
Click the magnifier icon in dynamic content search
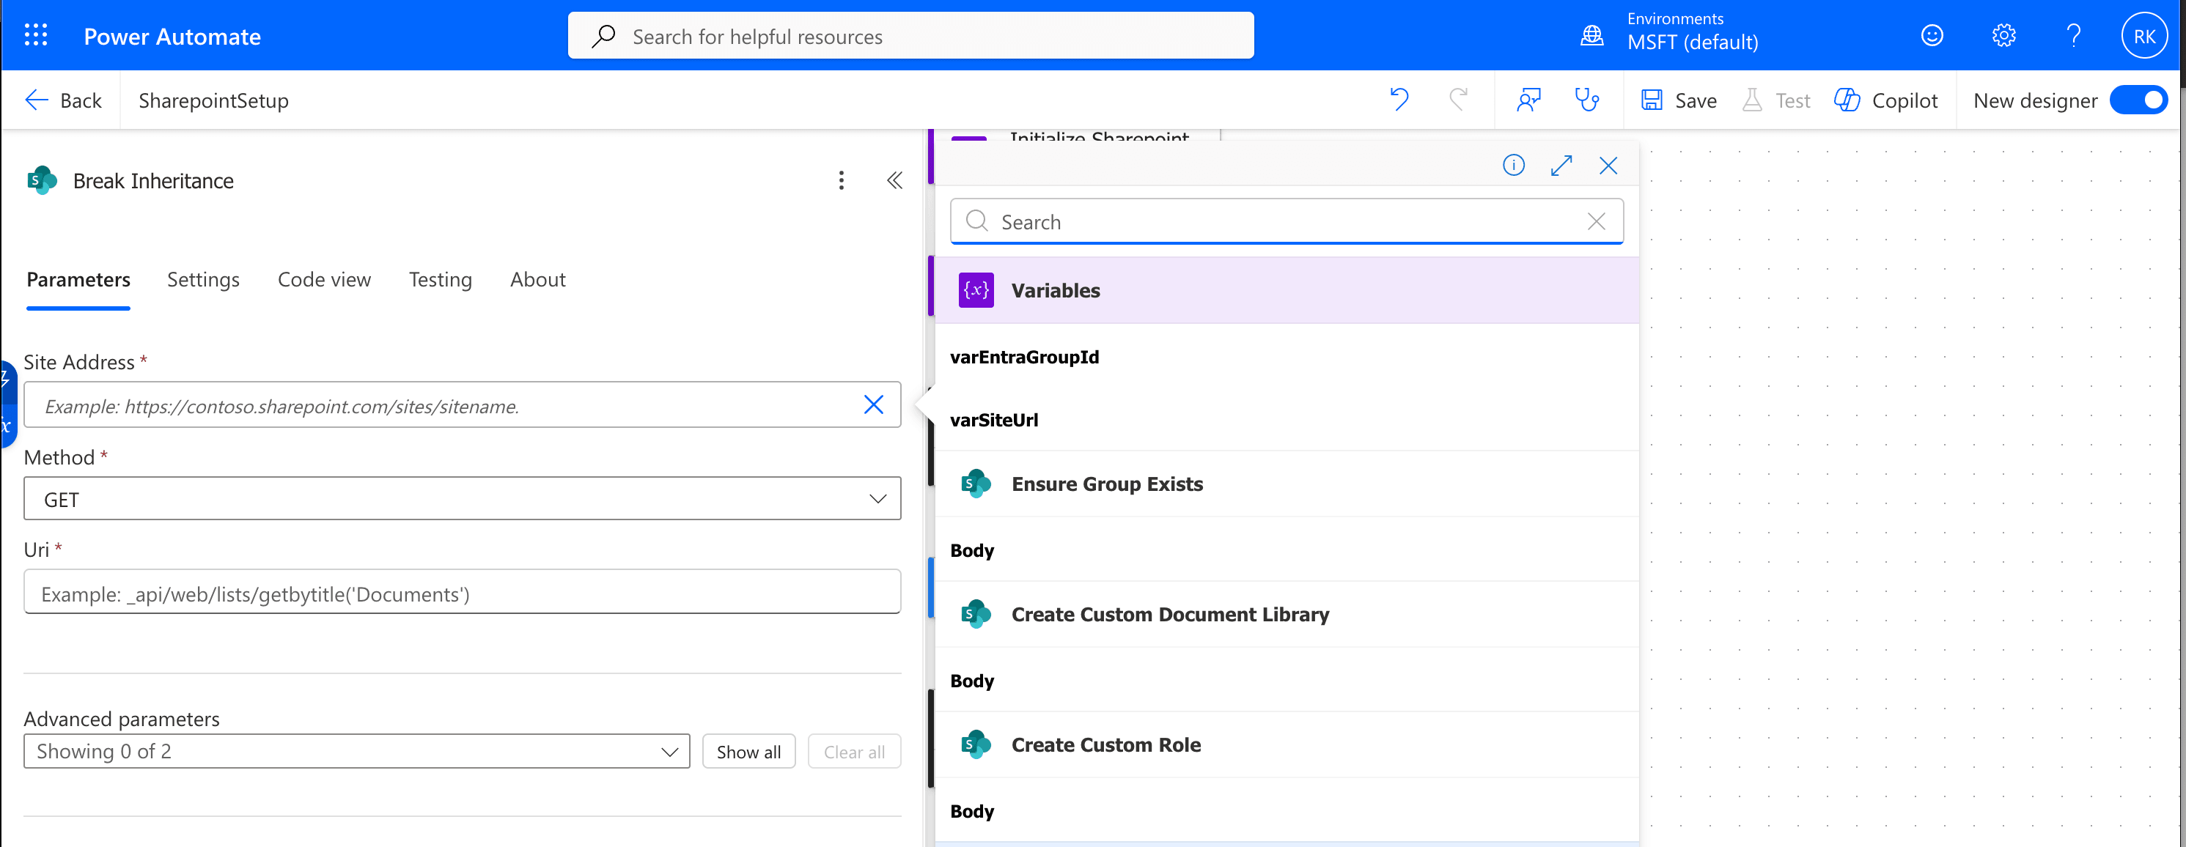tap(976, 221)
